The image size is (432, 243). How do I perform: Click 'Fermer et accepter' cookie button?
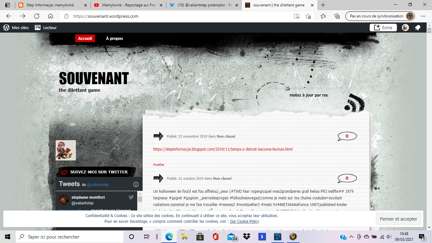(x=398, y=219)
